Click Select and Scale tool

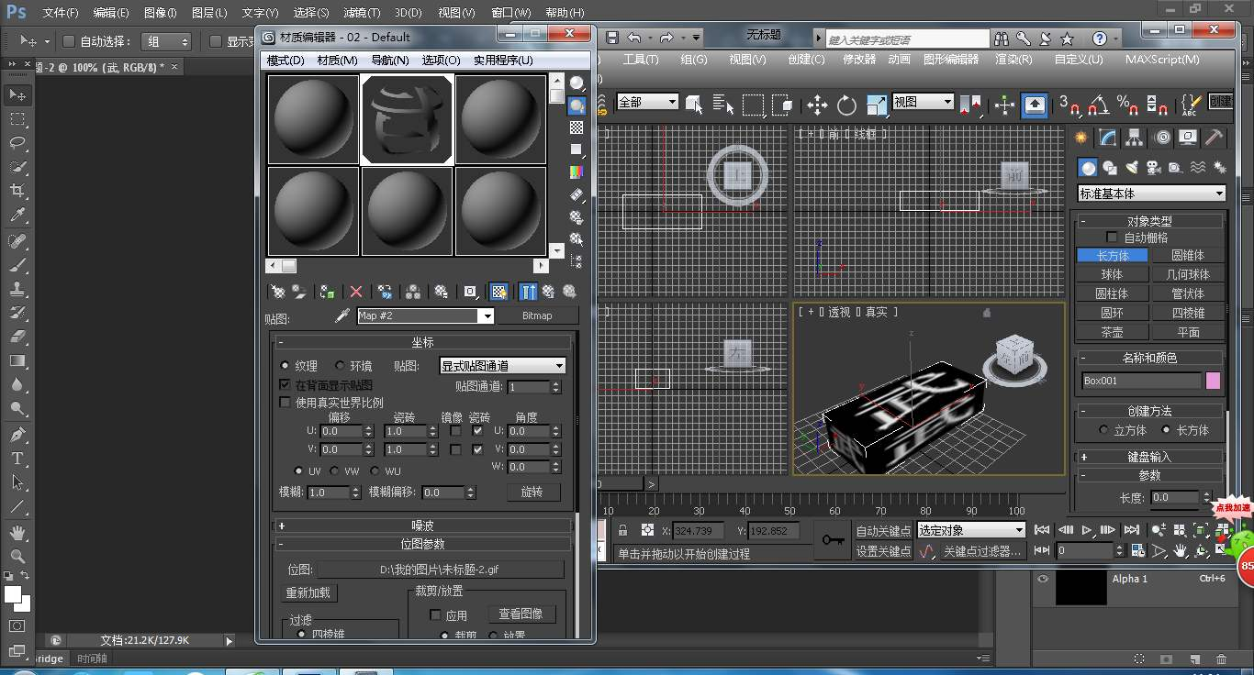pos(877,105)
